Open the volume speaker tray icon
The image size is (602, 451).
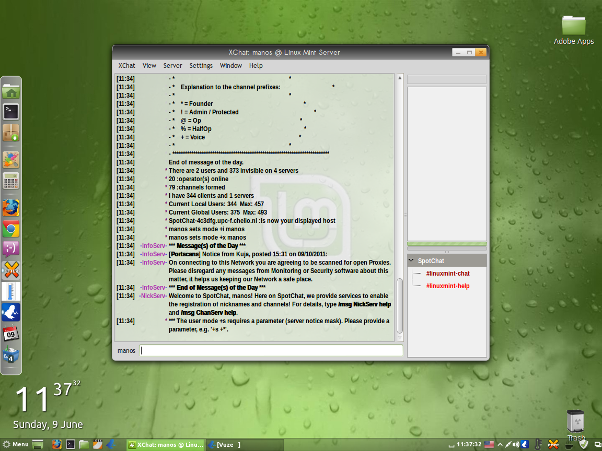tap(516, 445)
